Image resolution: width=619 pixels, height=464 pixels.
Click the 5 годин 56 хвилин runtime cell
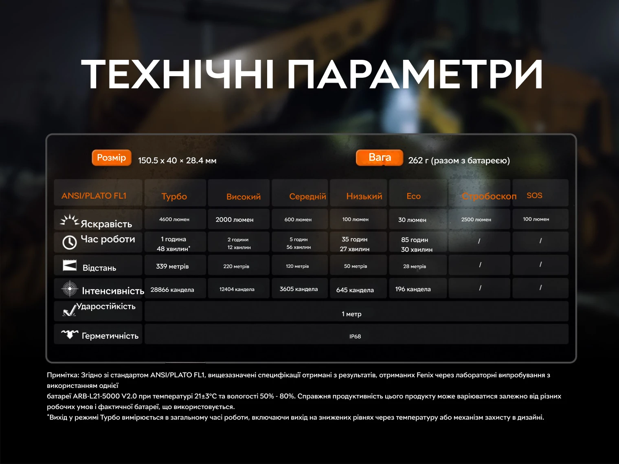tap(300, 242)
